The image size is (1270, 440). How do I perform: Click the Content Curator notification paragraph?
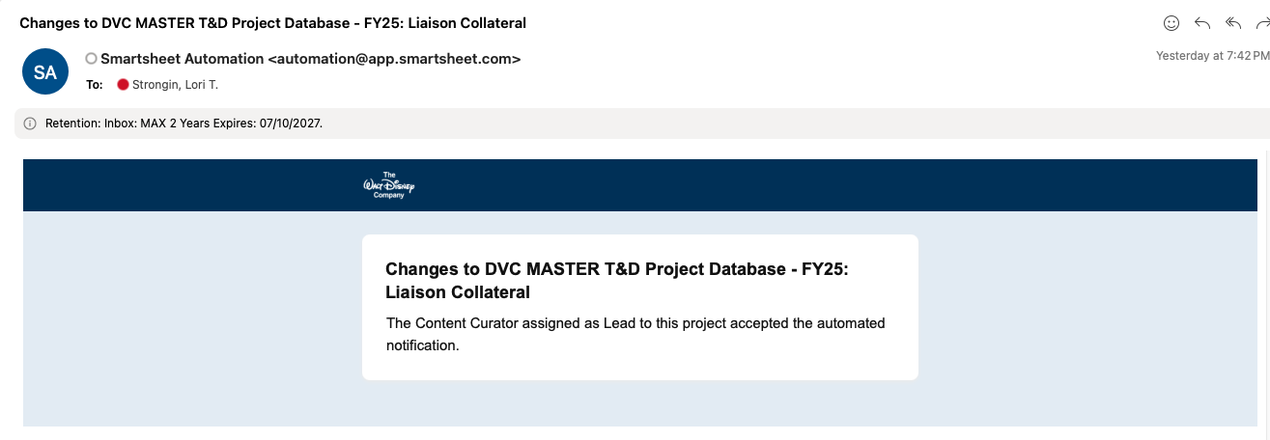(x=635, y=334)
